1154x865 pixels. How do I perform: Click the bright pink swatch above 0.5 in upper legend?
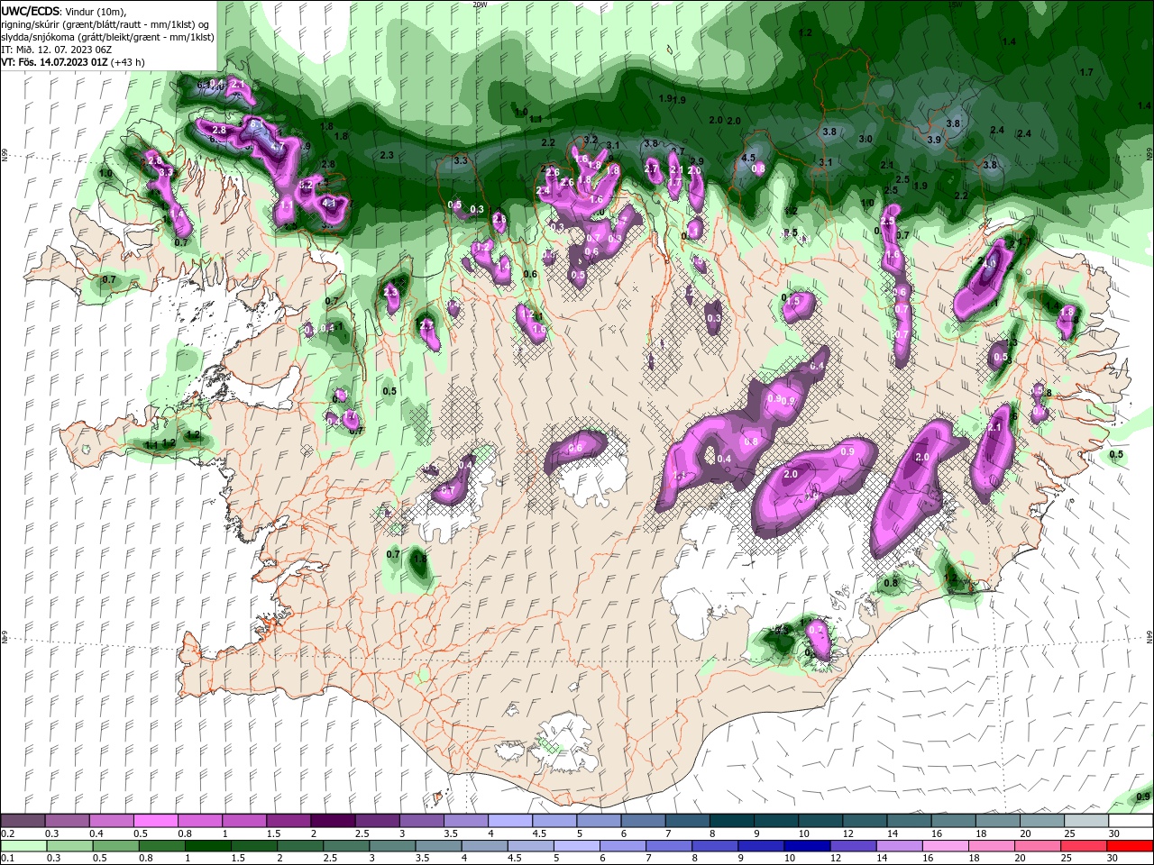coord(155,821)
